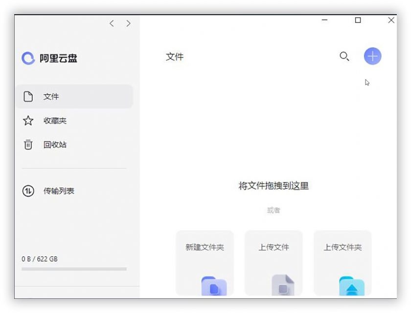Close the 阿里云盘 window
The width and height of the screenshot is (411, 313).
[391, 21]
